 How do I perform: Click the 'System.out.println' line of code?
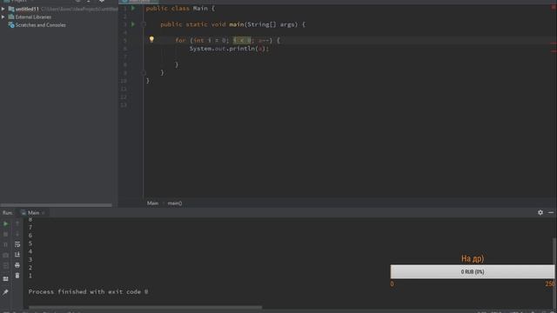pyautogui.click(x=229, y=49)
